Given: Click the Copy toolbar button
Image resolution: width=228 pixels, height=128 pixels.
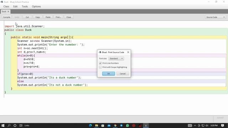Looking at the screenshot, I should point(37,17).
